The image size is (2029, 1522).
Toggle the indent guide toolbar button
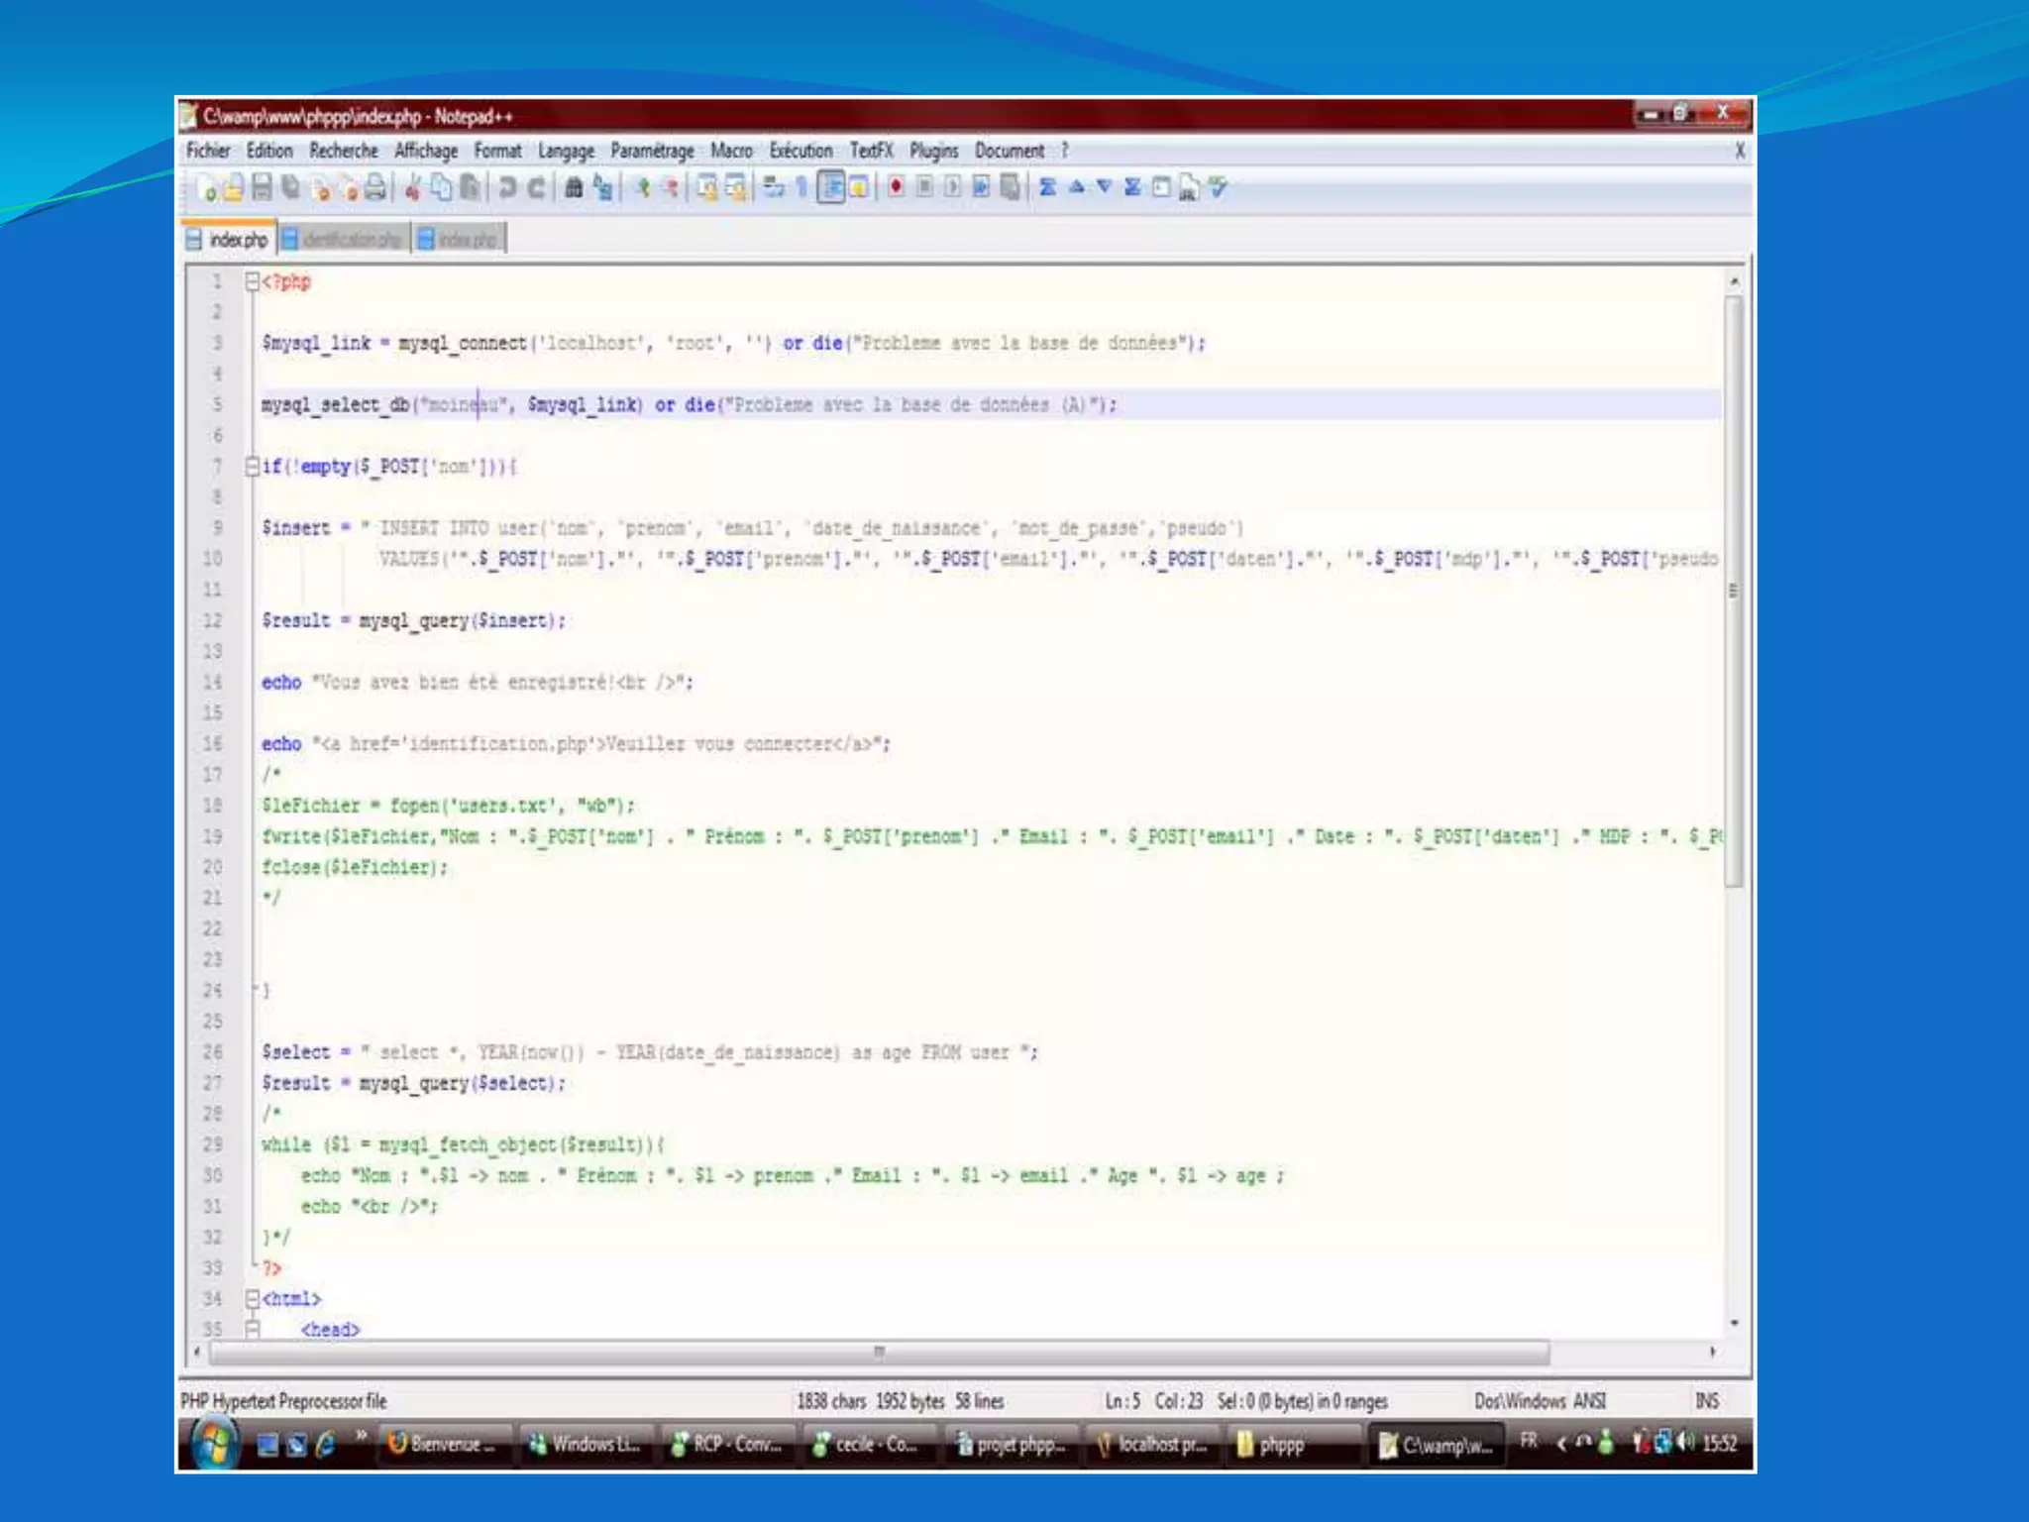(831, 187)
